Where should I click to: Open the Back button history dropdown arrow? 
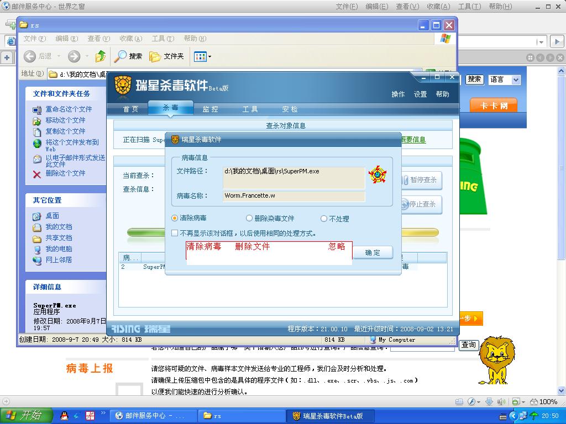tap(59, 57)
